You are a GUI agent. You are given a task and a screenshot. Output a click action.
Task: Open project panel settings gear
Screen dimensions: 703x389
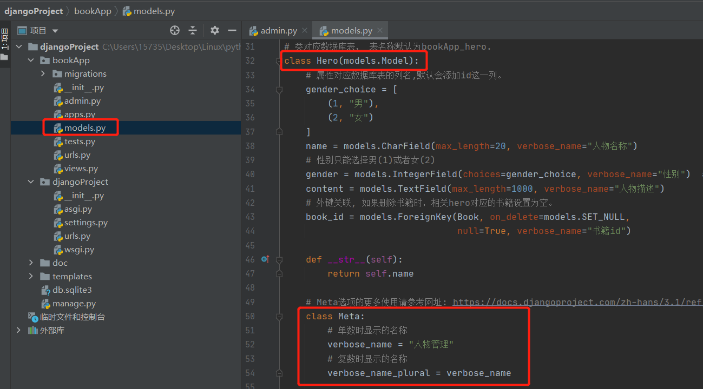tap(215, 31)
